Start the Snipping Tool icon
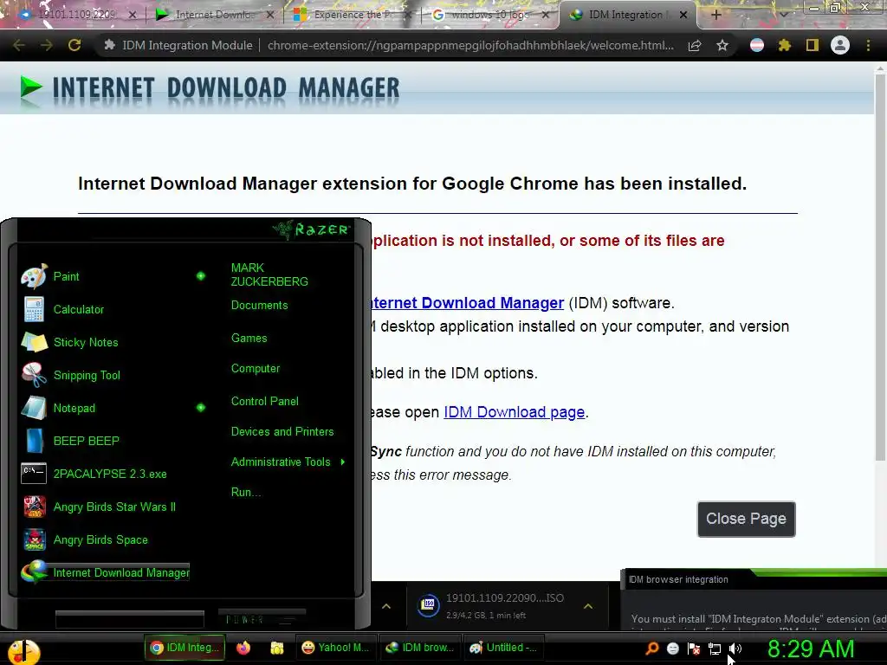Screen dimensions: 887x665 pyautogui.click(x=34, y=375)
